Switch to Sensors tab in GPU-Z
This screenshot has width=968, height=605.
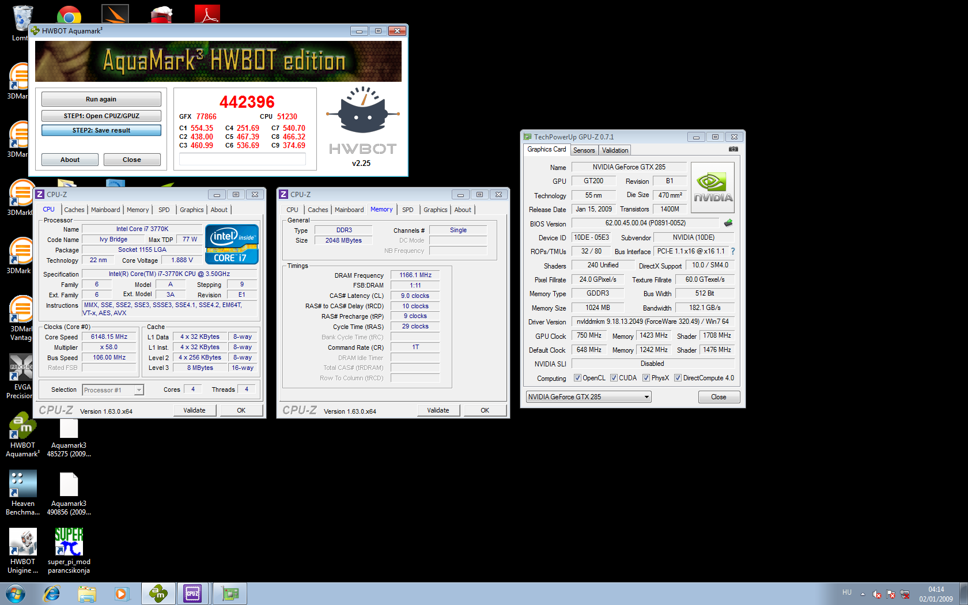584,150
